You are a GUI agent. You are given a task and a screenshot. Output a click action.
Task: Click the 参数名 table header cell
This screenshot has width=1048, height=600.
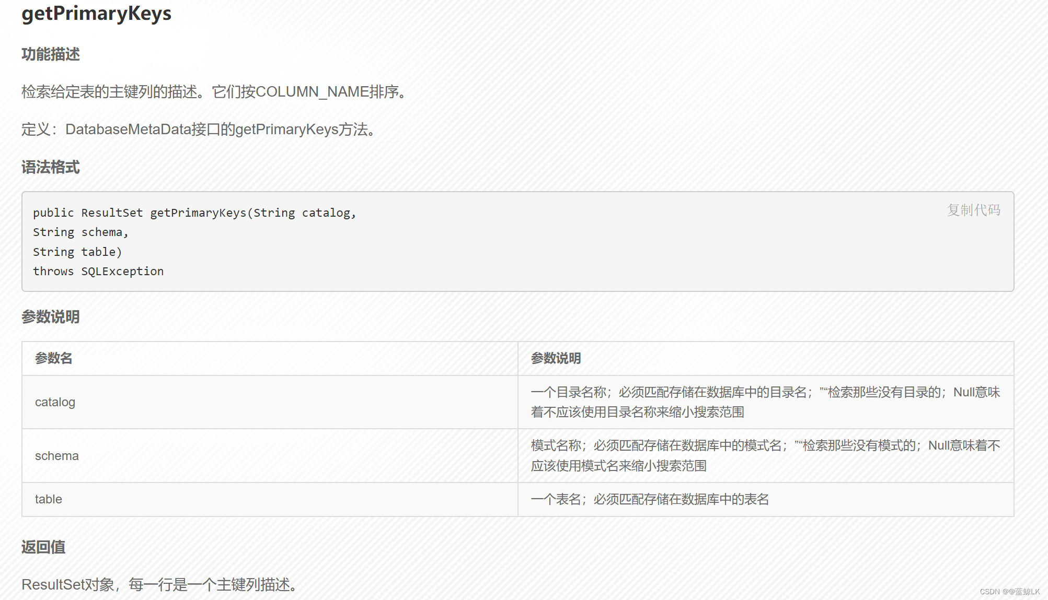tap(52, 358)
